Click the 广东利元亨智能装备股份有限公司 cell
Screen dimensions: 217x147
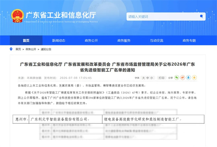pos(65,119)
